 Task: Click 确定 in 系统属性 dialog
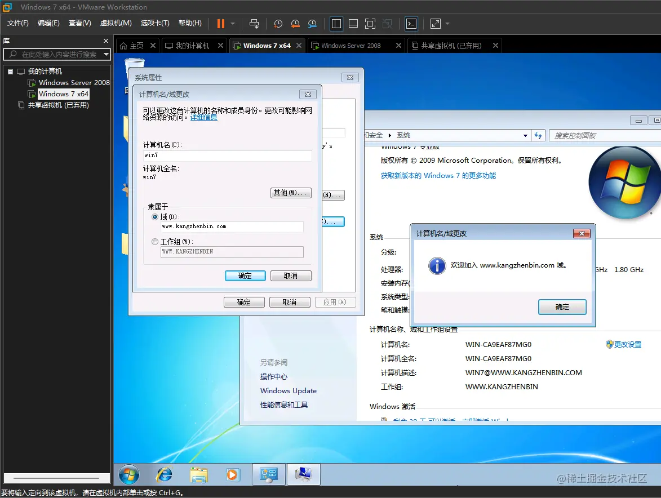coord(244,302)
